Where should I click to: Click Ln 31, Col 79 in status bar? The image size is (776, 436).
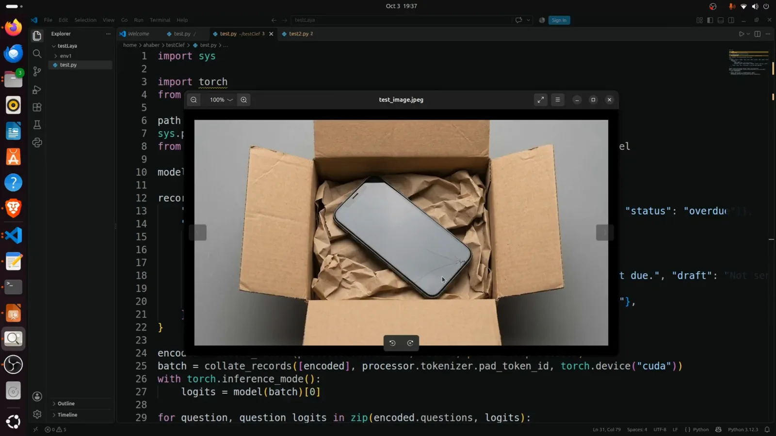point(607,429)
